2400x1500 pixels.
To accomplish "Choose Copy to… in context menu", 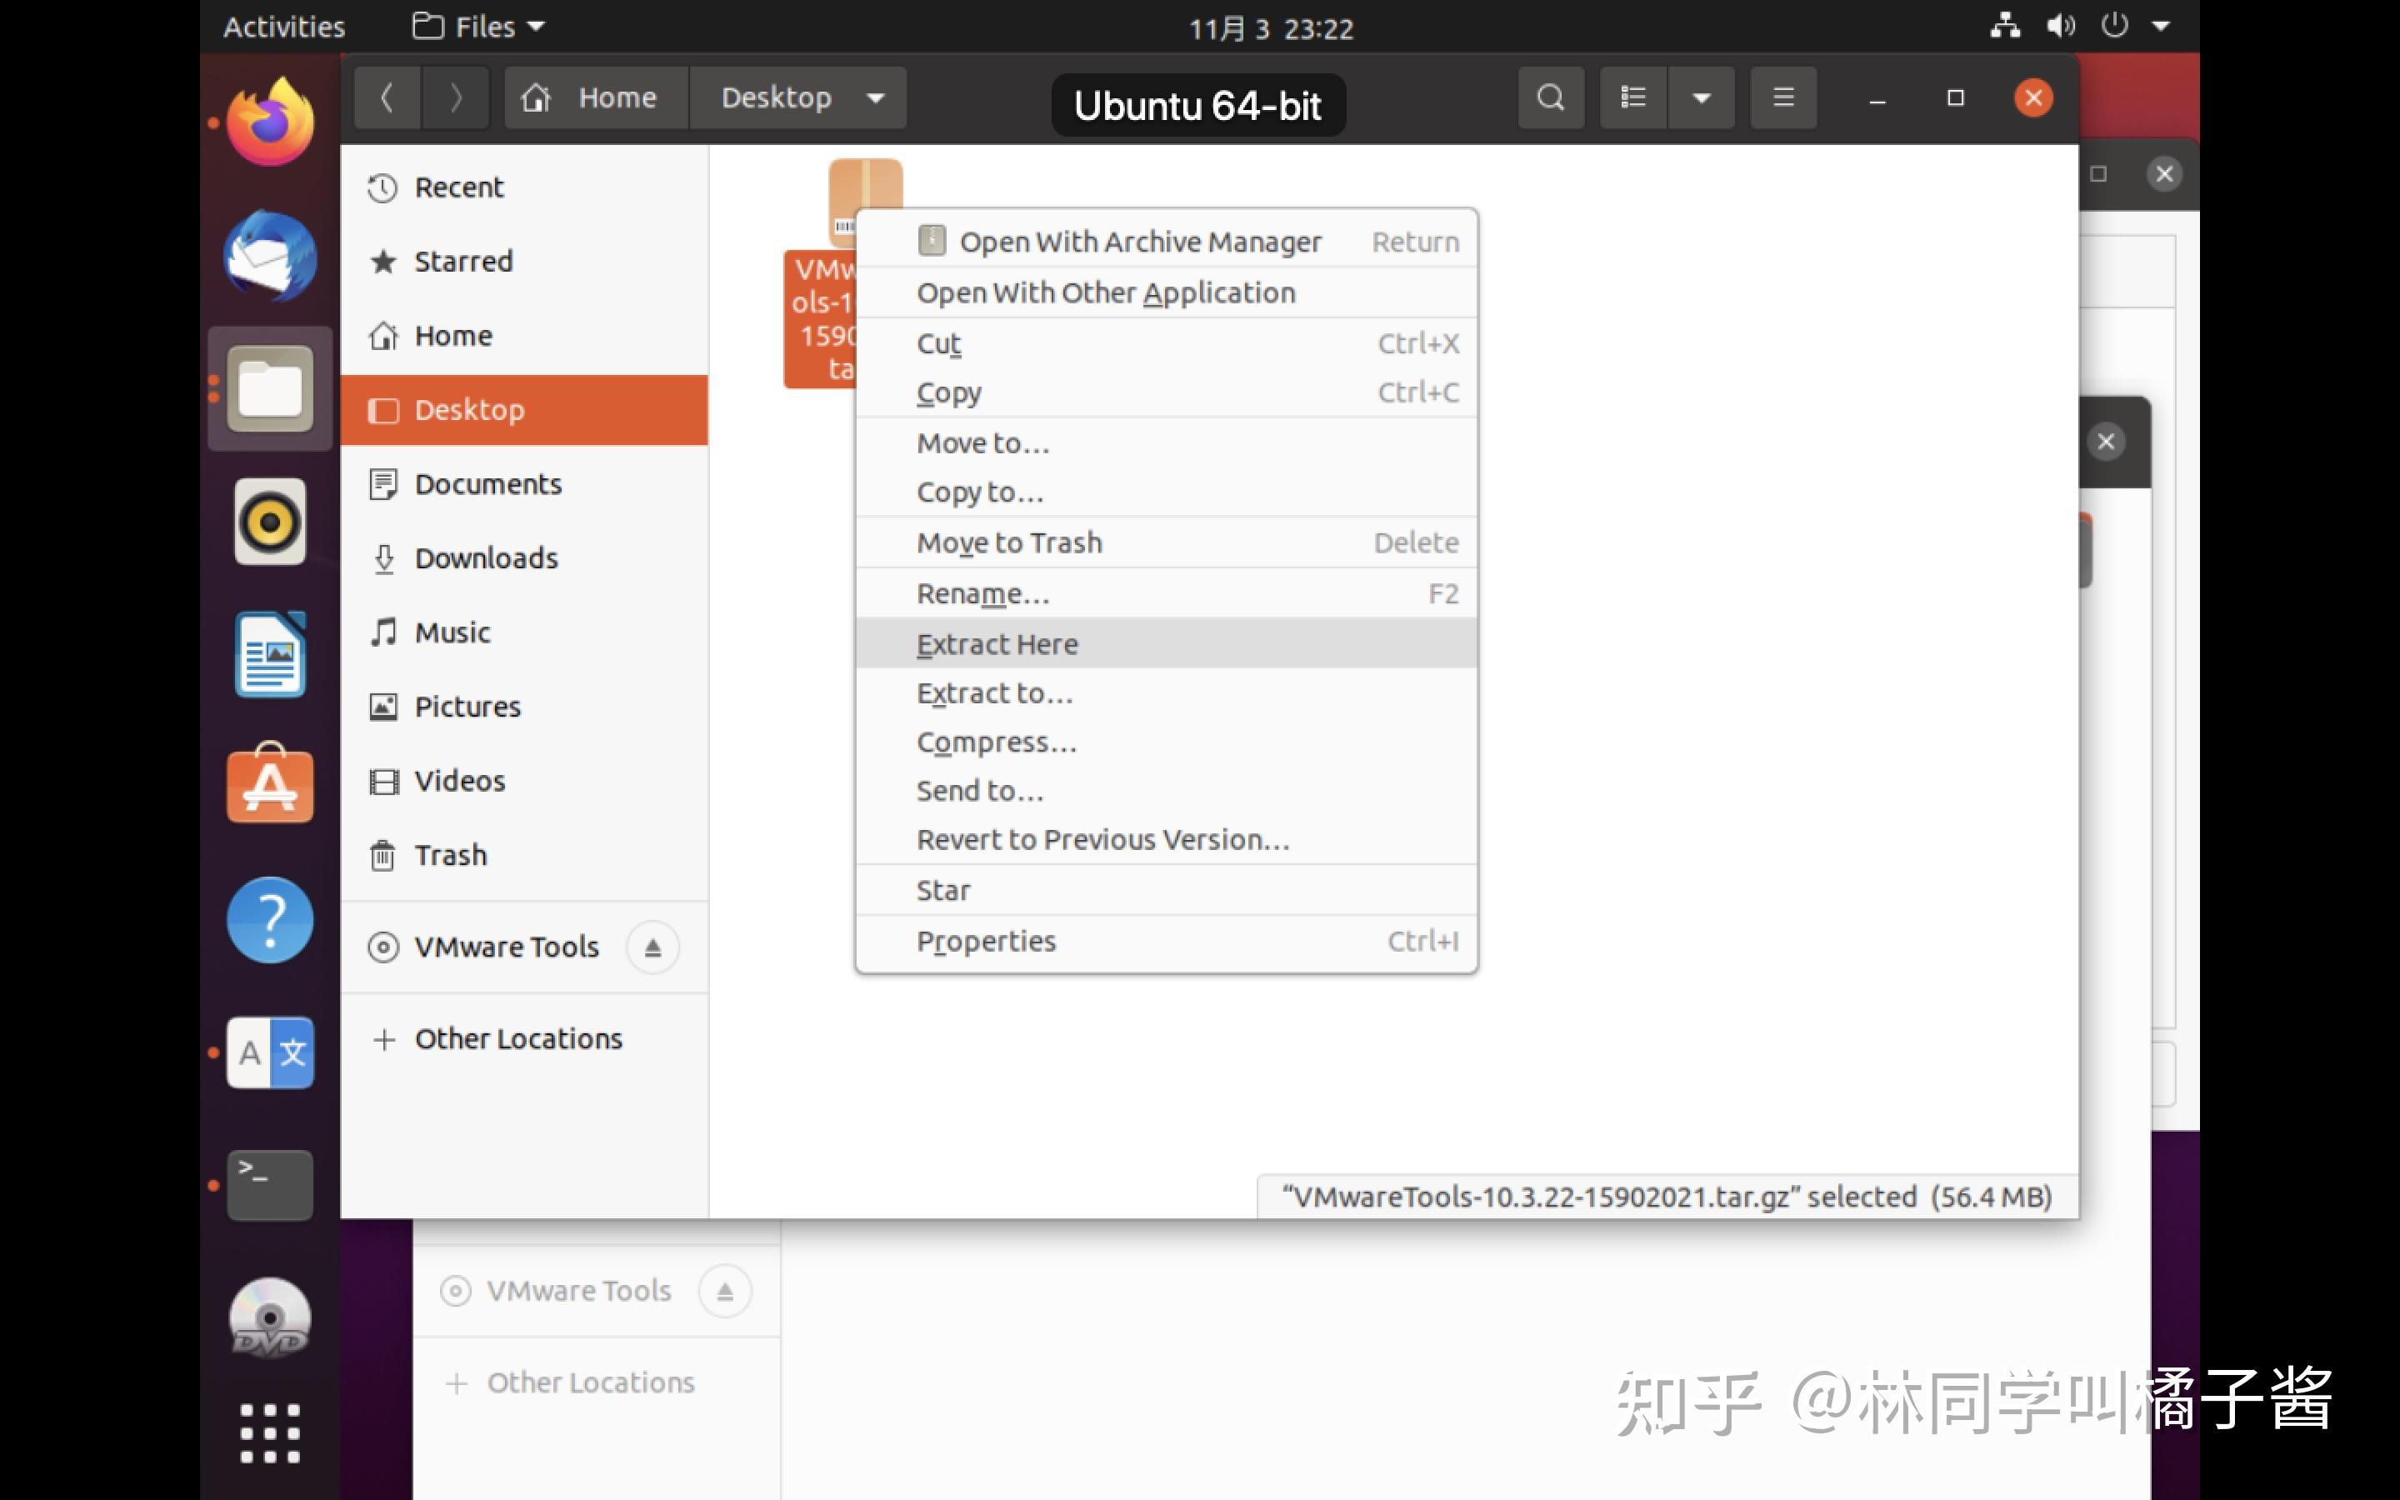I will pyautogui.click(x=1167, y=492).
